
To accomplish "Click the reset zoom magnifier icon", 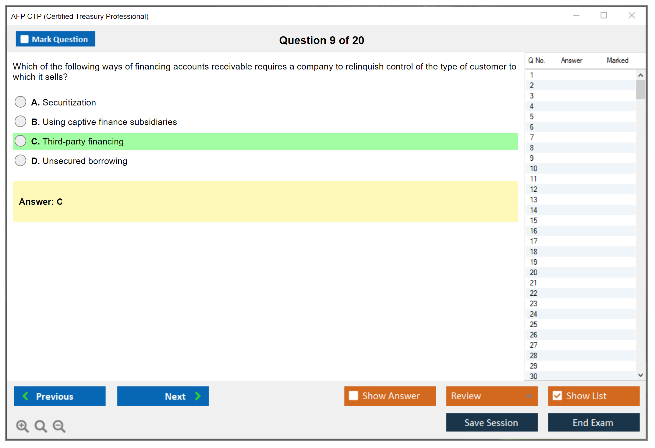I will (41, 426).
